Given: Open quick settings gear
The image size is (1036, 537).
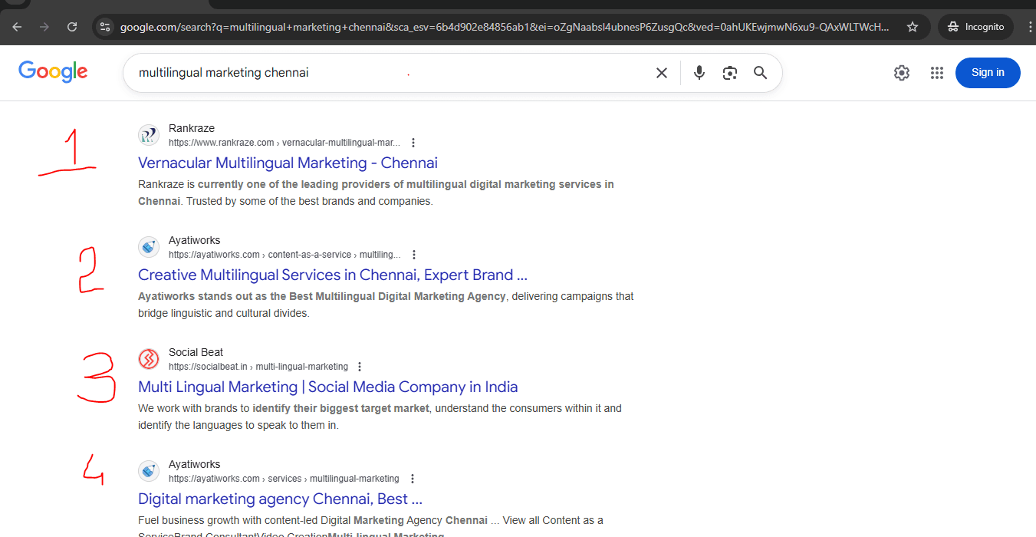Looking at the screenshot, I should [901, 72].
